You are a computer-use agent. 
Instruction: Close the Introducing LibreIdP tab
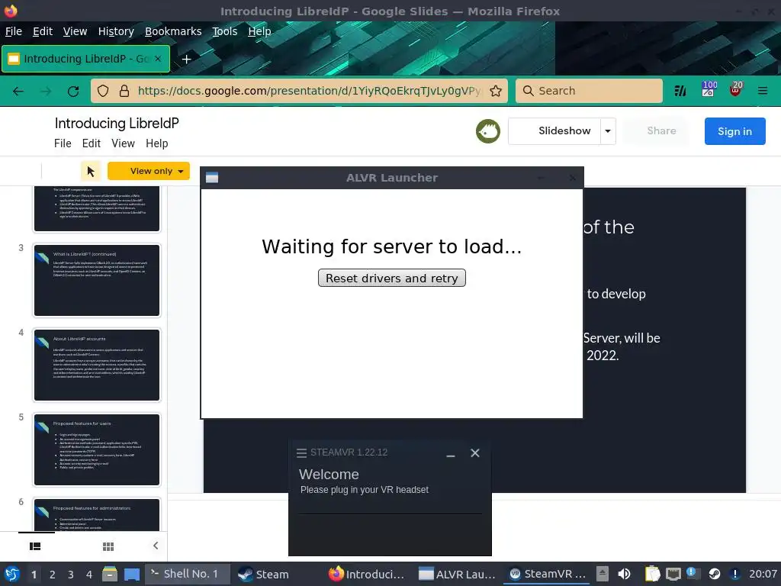[x=158, y=59]
